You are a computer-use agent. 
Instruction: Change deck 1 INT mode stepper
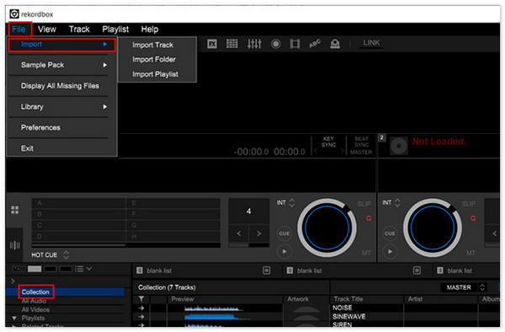point(292,203)
